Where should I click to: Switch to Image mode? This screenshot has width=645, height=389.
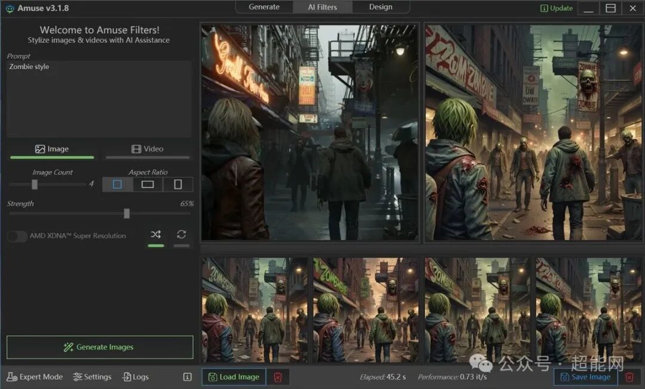[52, 149]
